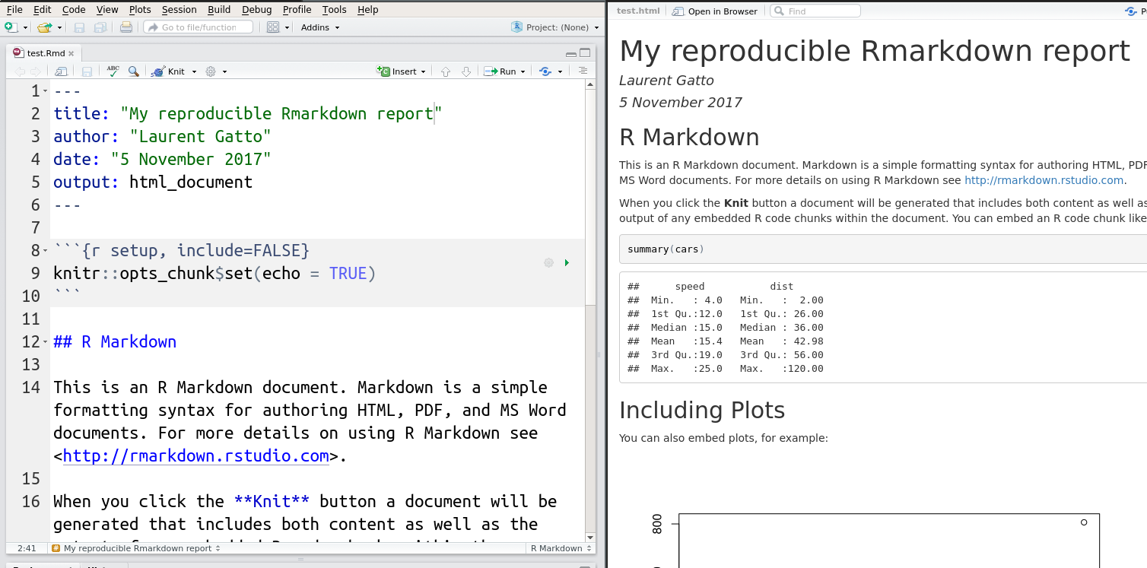The height and width of the screenshot is (568, 1147).
Task: Open the new file type dropdown arrow
Action: 25,27
